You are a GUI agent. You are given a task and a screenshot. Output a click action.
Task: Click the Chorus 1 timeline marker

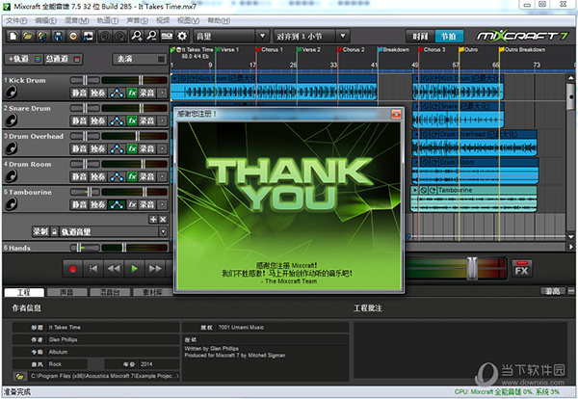269,49
